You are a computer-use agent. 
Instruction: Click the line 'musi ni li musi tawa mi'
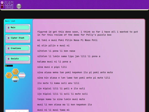coord(54,110)
